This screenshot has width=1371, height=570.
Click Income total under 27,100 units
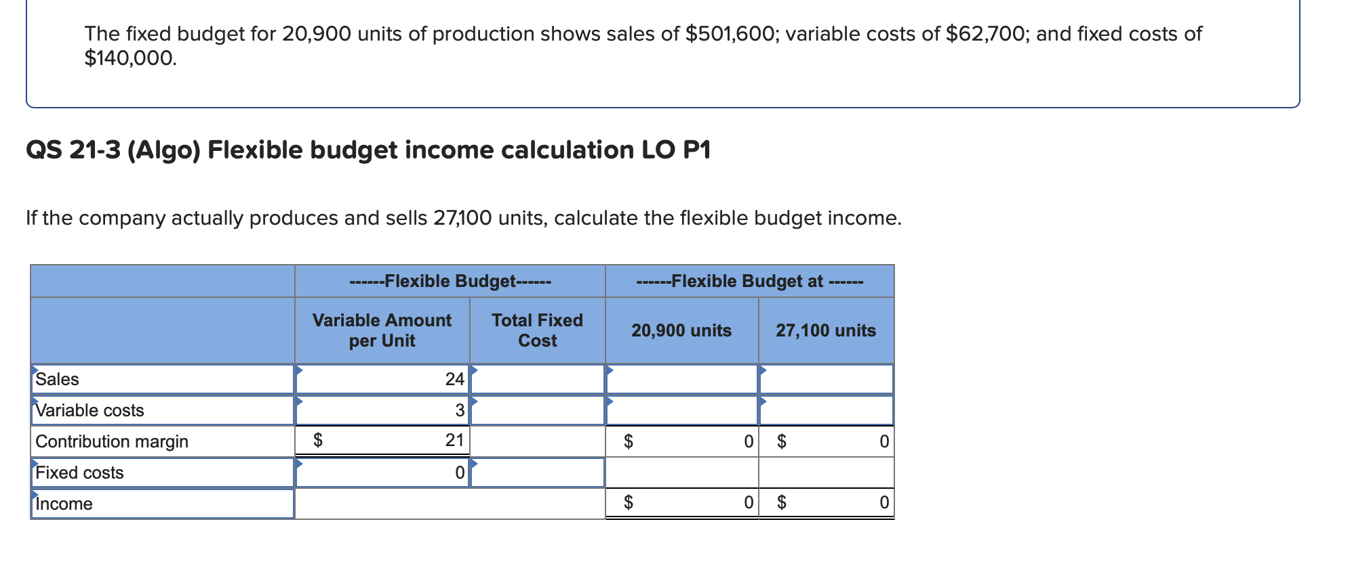pos(827,503)
